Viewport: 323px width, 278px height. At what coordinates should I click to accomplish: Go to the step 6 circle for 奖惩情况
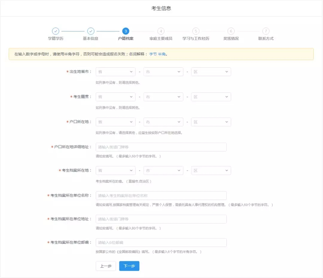coord(231,31)
